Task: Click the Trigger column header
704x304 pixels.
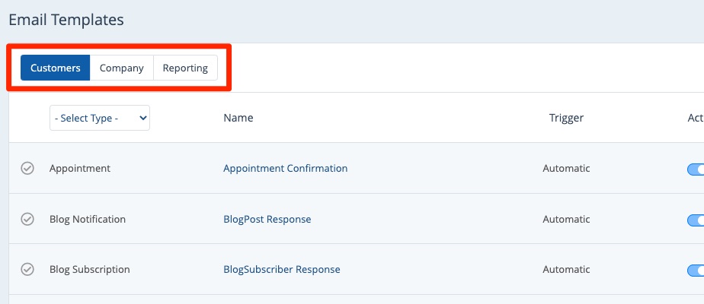Action: click(566, 118)
